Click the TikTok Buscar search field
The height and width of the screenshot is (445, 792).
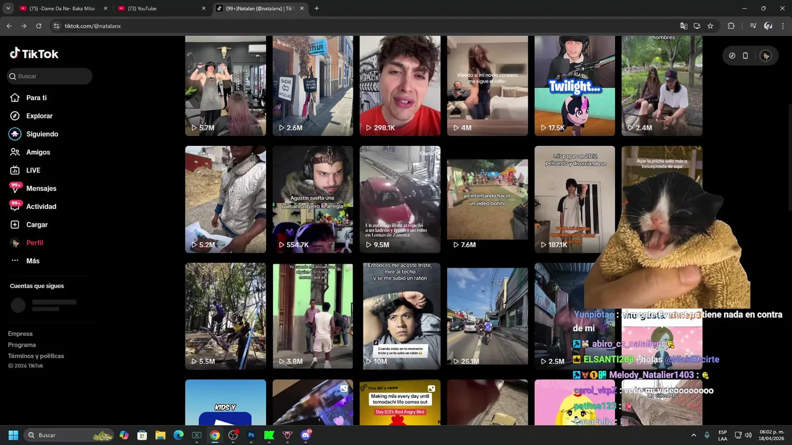[x=49, y=76]
